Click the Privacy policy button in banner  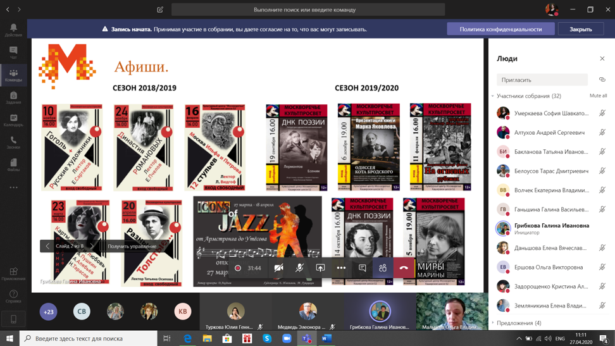coord(500,29)
